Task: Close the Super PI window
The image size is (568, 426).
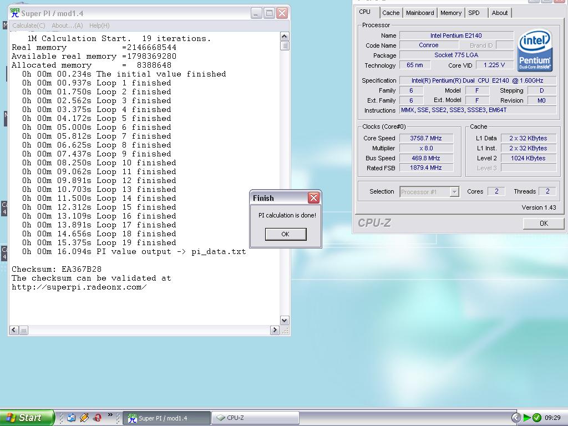Action: pos(282,13)
